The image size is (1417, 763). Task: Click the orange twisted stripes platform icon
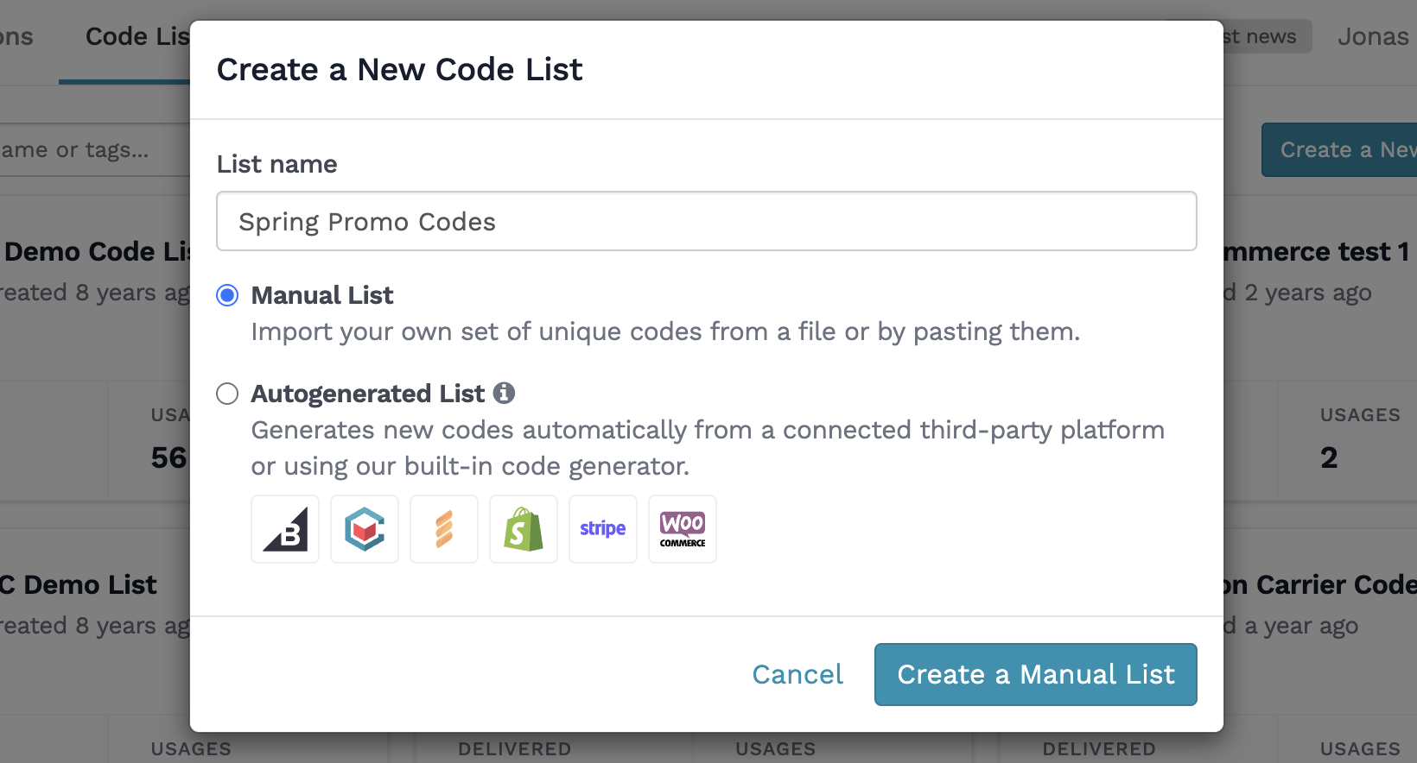point(444,529)
